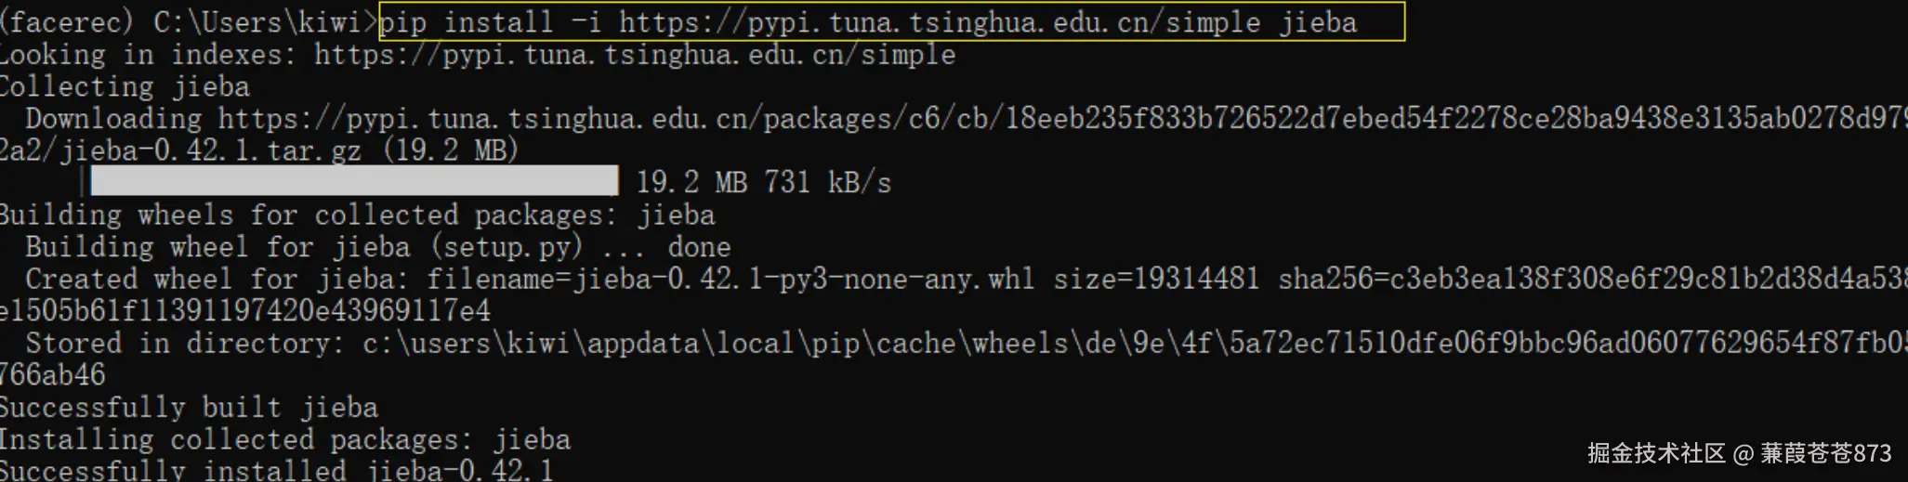1908x482 pixels.
Task: Click the 'Building wheel for jieba (setup.py)' line
Action: [x=303, y=247]
